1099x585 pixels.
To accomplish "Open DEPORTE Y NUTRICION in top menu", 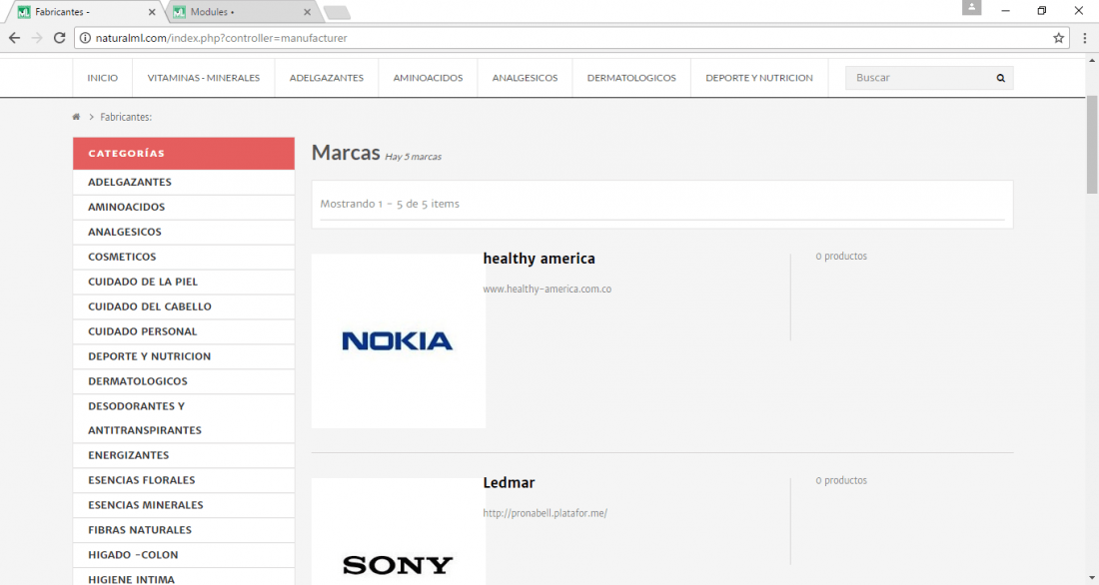I will (759, 78).
